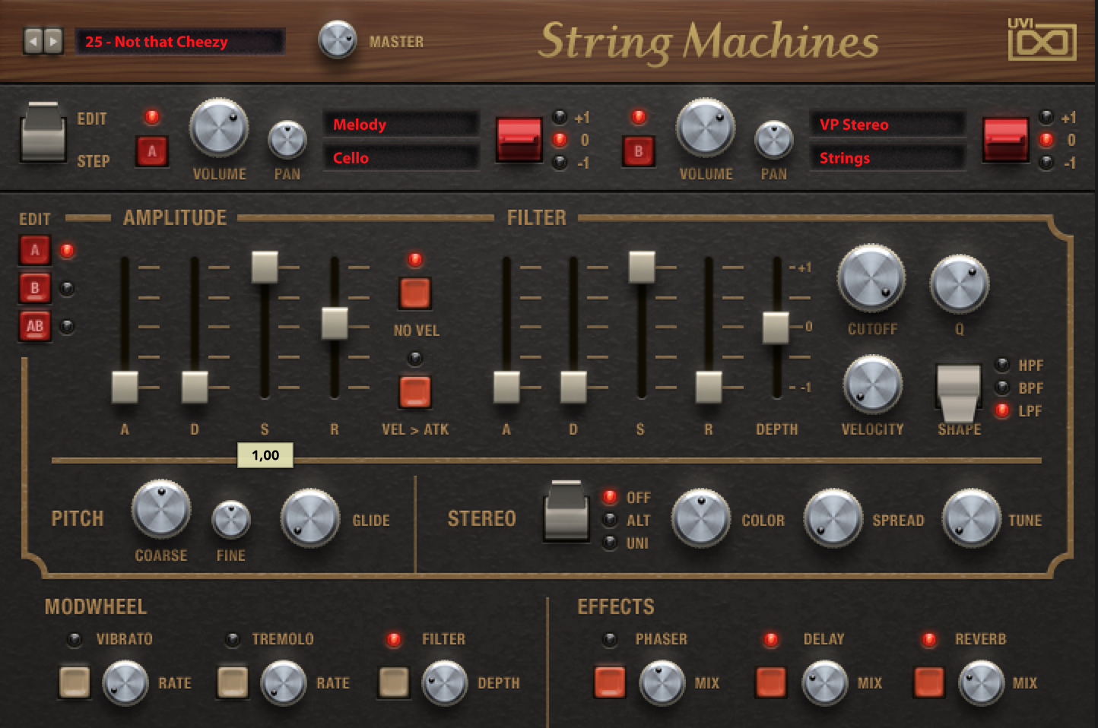Click amplitude Release slider handle
The height and width of the screenshot is (728, 1098).
[335, 323]
